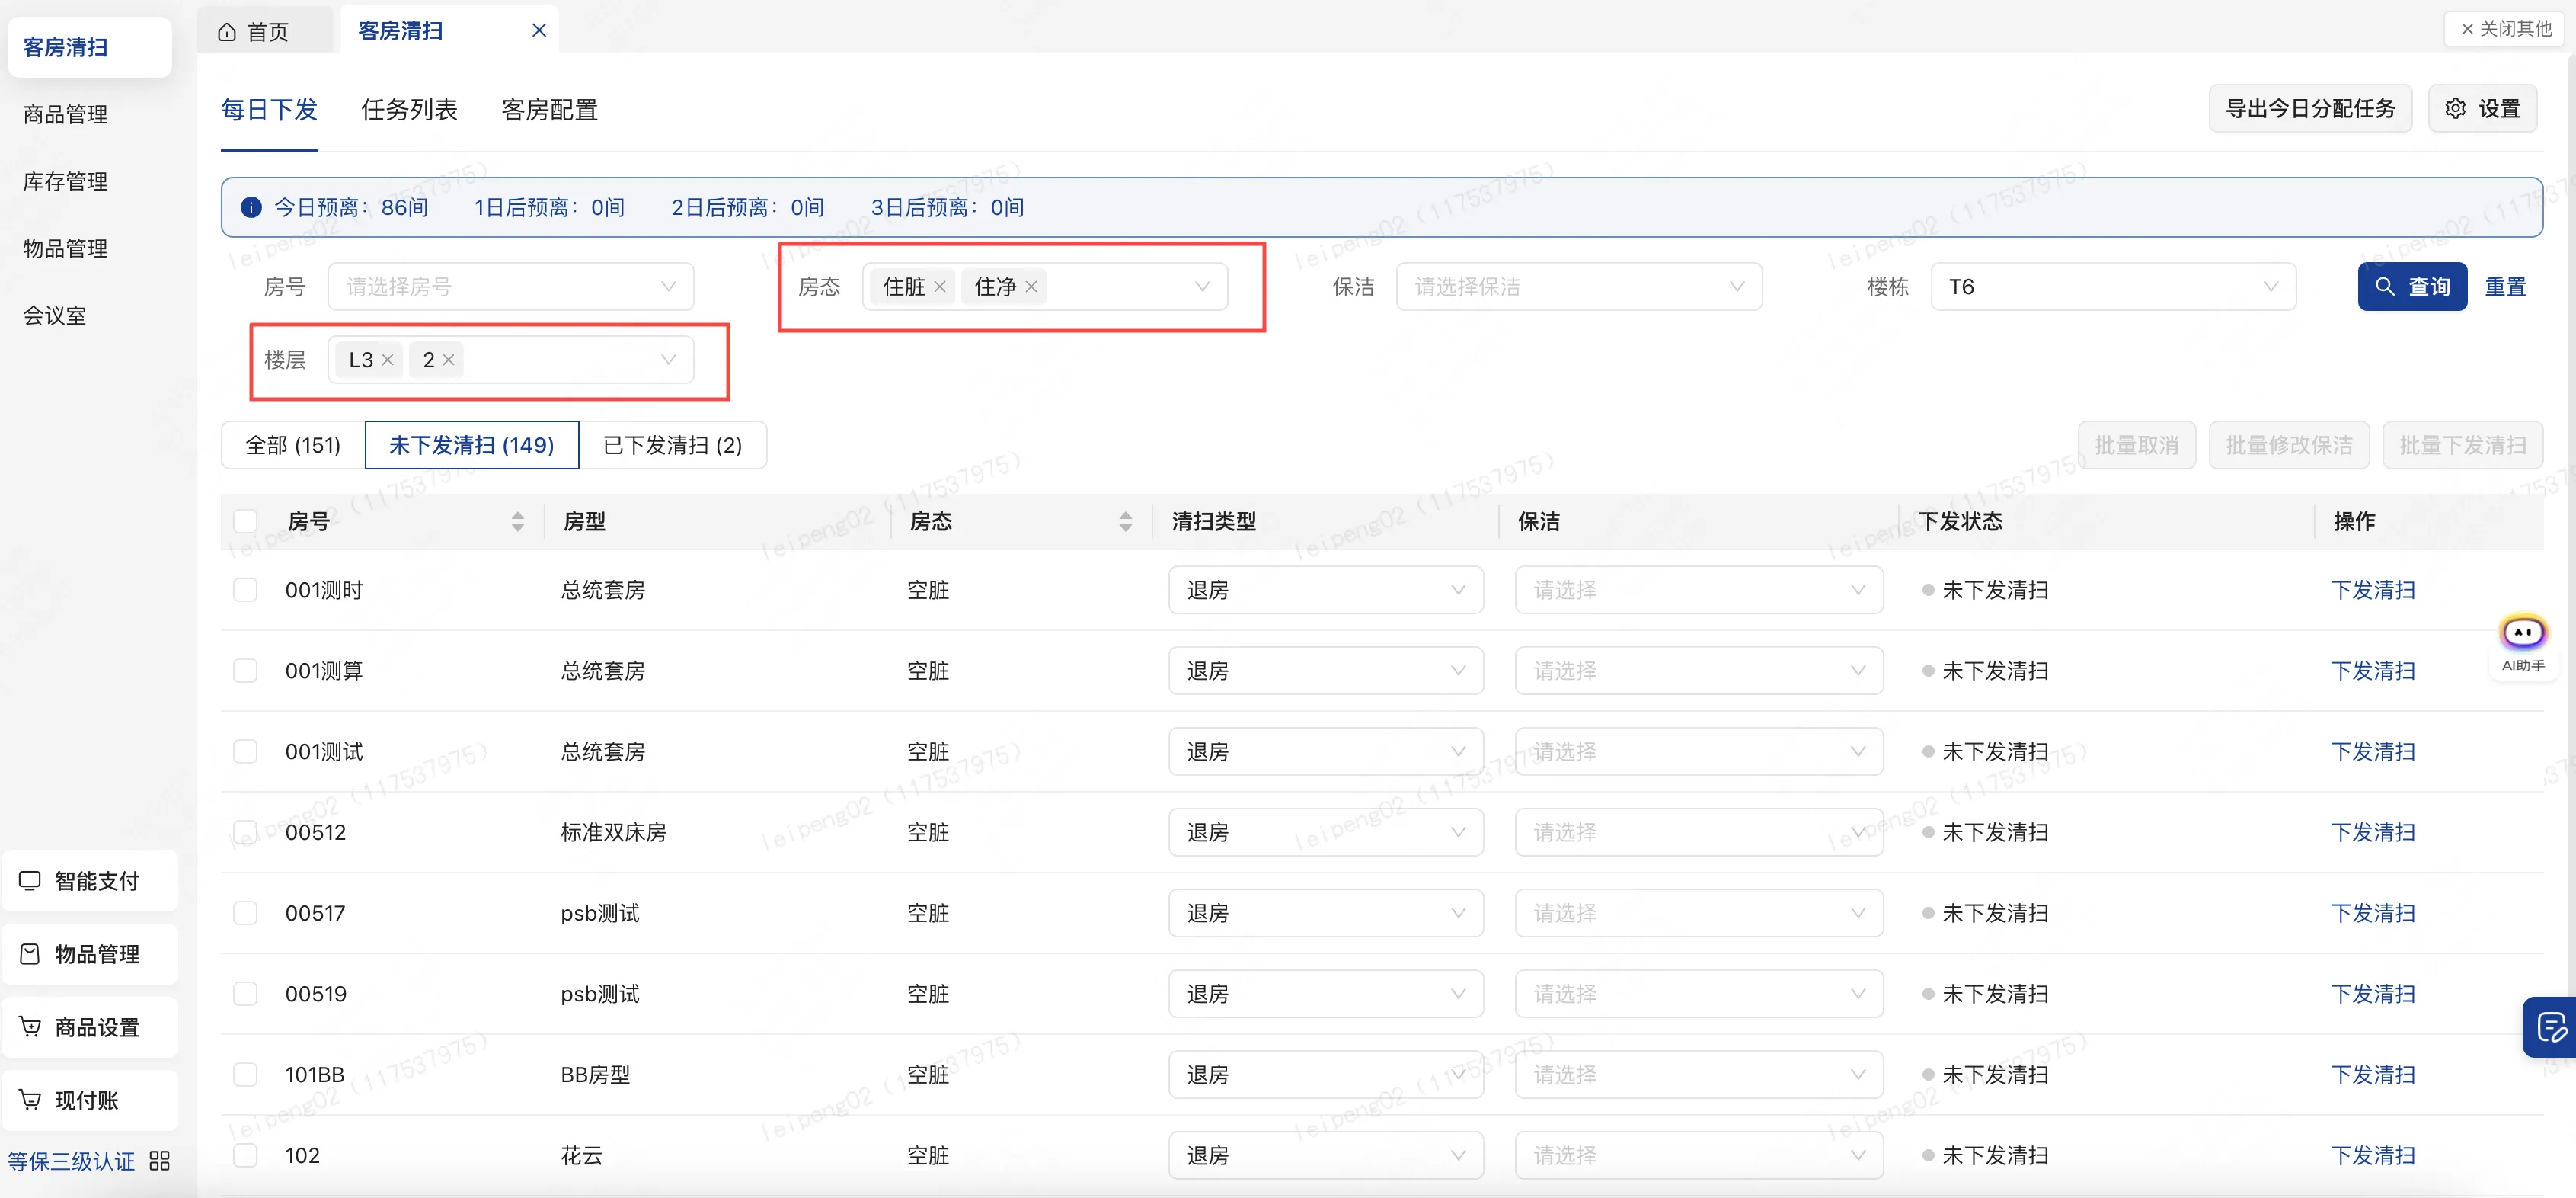
Task: Check the row for room 00517
Action: tap(245, 914)
